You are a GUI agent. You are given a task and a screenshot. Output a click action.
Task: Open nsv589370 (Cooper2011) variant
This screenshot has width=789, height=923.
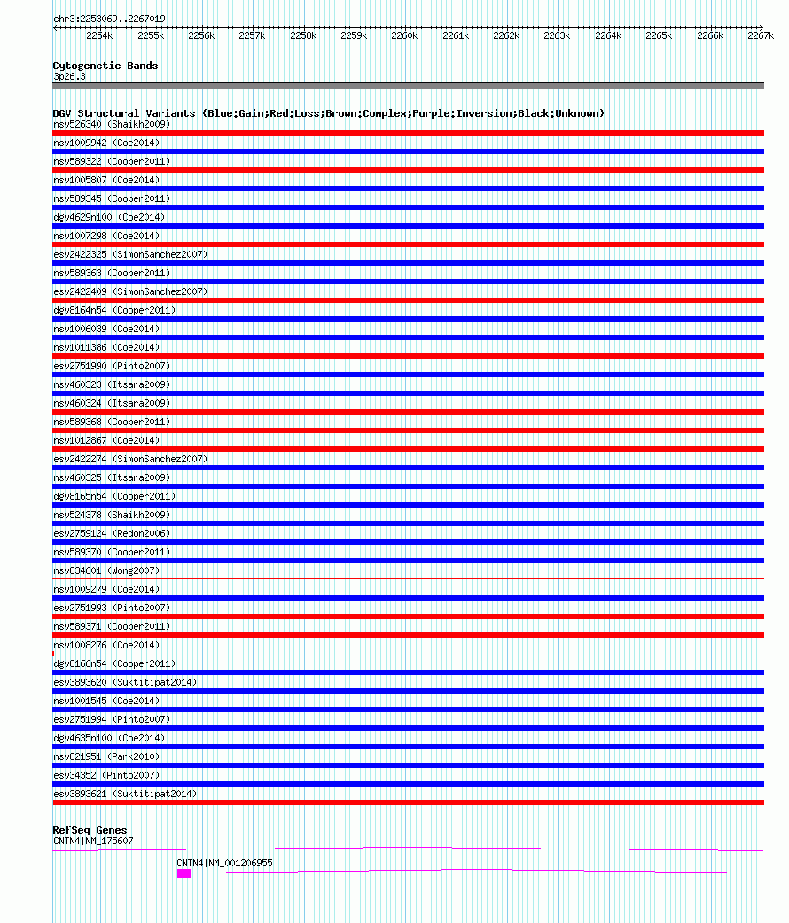[x=112, y=552]
